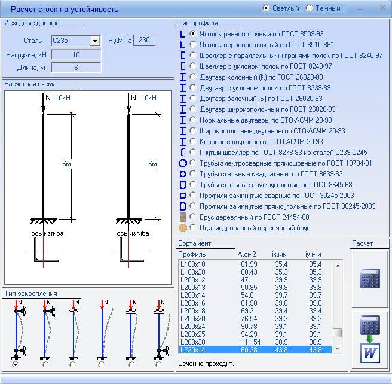Screen dimensions: 392x384
Task: Click the Нагрузка, кН input field
Action: (x=76, y=55)
